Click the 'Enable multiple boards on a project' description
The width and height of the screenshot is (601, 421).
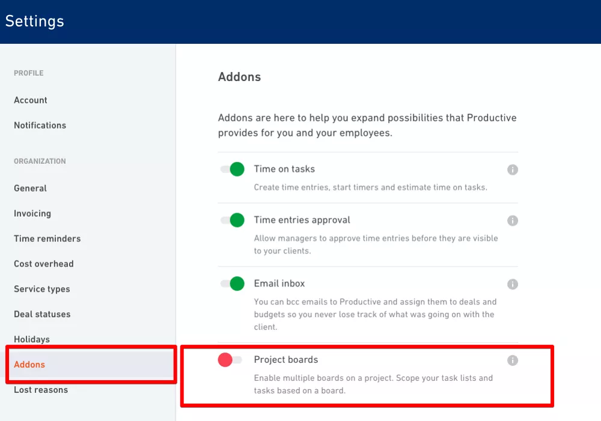pyautogui.click(x=373, y=384)
